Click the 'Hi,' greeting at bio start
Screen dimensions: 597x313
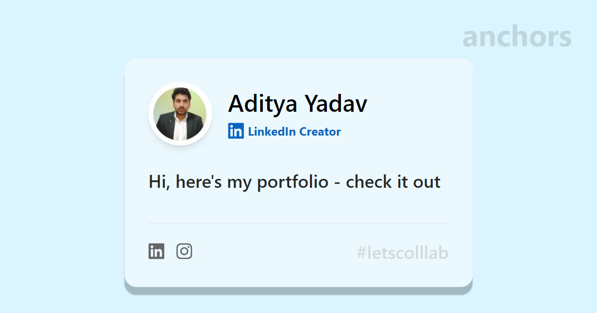point(160,182)
